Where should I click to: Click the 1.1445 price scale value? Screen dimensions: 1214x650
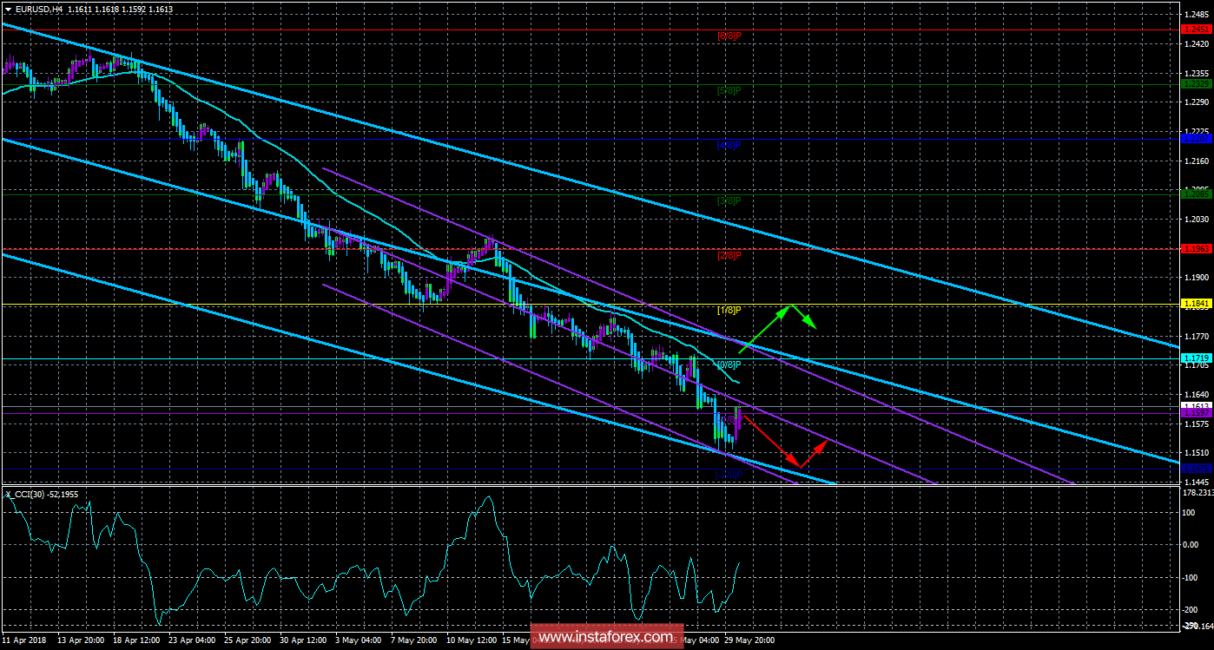click(x=1198, y=482)
